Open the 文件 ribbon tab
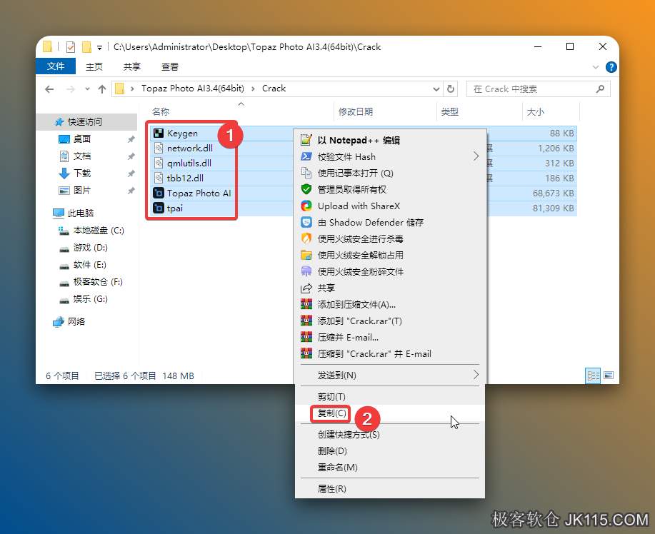This screenshot has height=534, width=655. (56, 66)
